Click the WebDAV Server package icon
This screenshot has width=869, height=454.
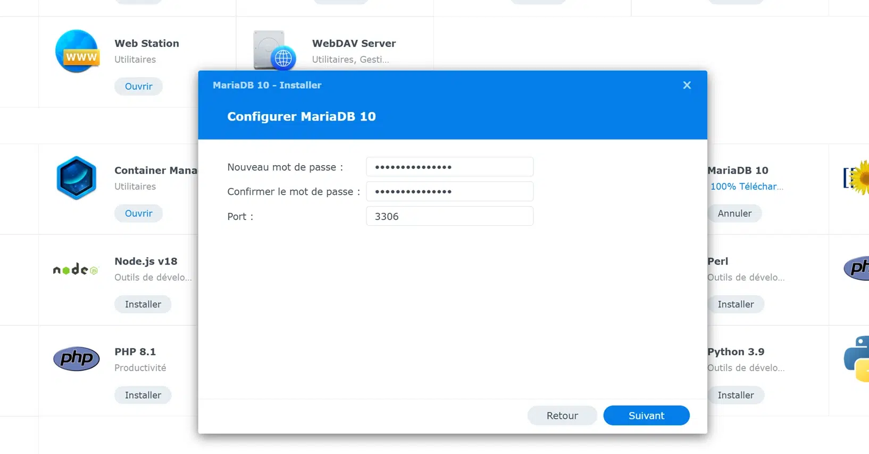pyautogui.click(x=274, y=50)
